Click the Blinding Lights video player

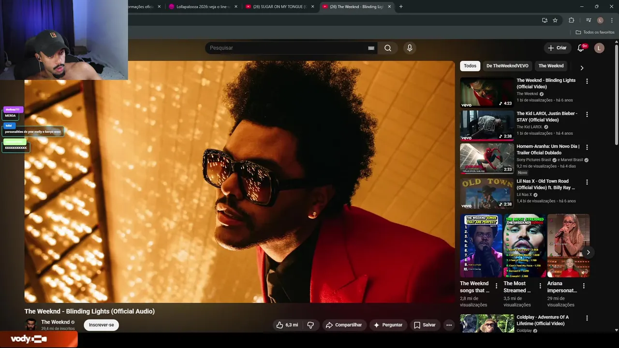coord(239,182)
